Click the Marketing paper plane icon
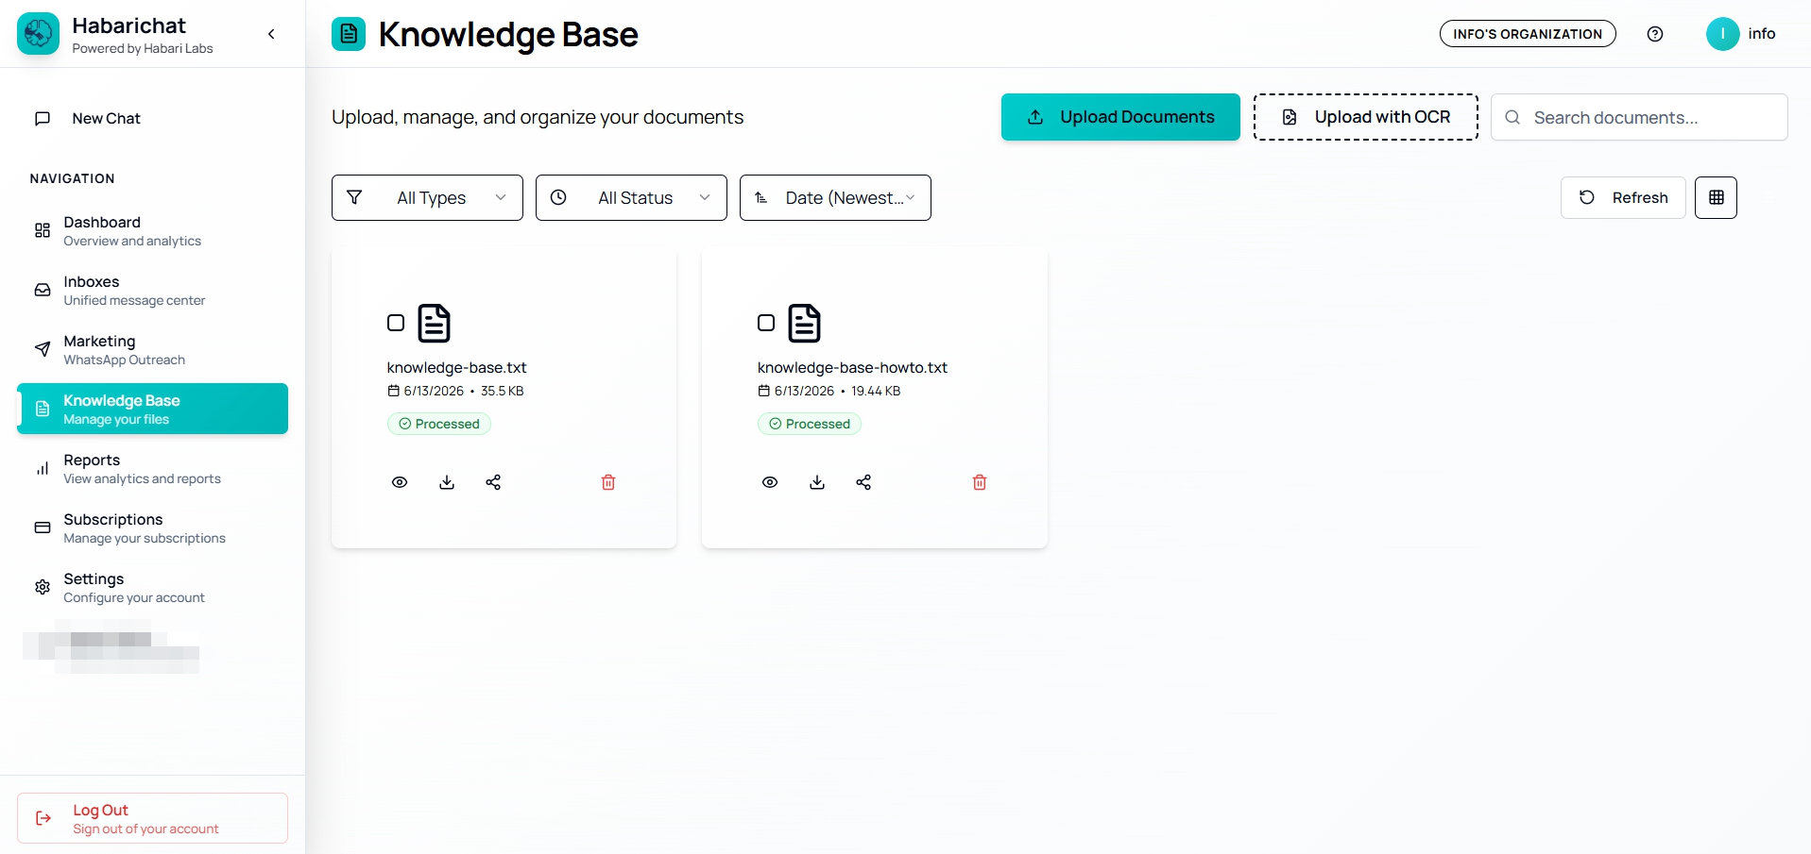The width and height of the screenshot is (1811, 854). [43, 349]
